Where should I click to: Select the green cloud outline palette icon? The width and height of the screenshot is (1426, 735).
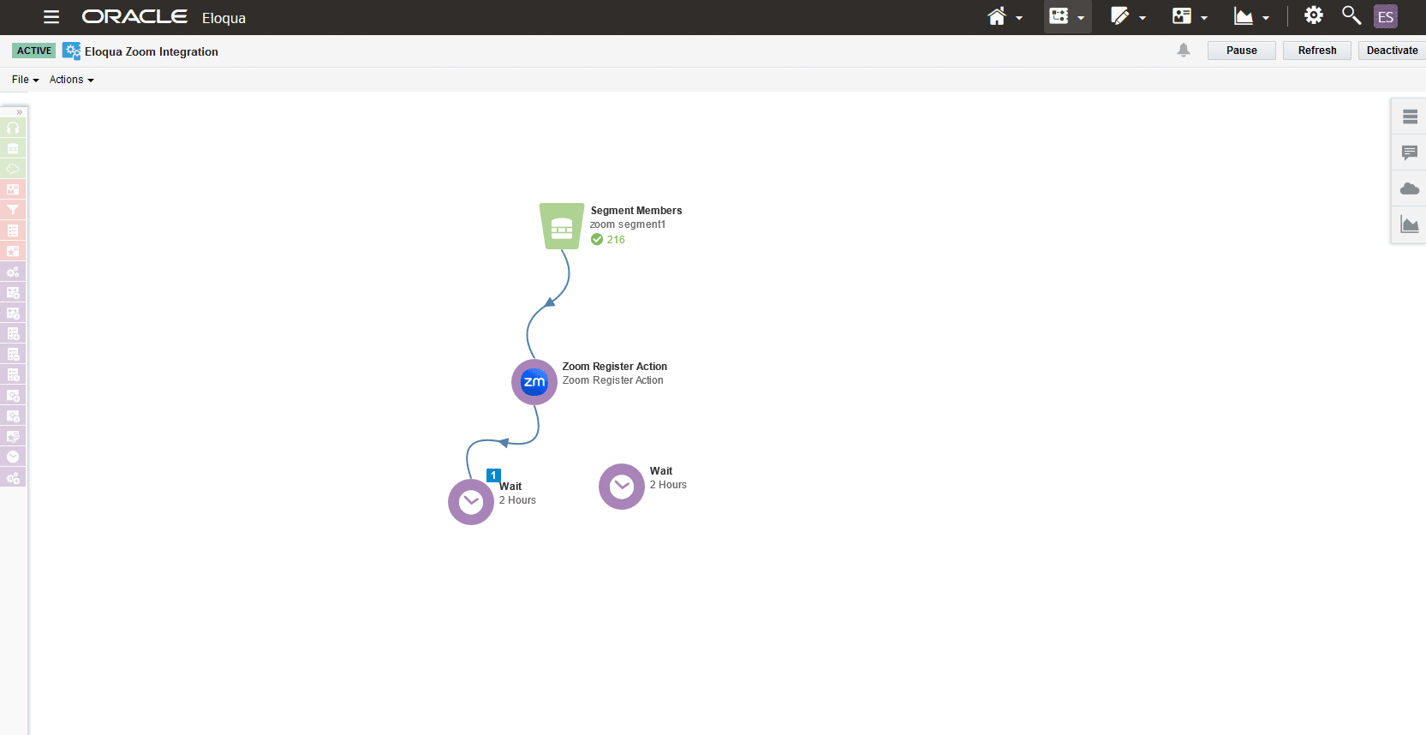click(x=13, y=169)
